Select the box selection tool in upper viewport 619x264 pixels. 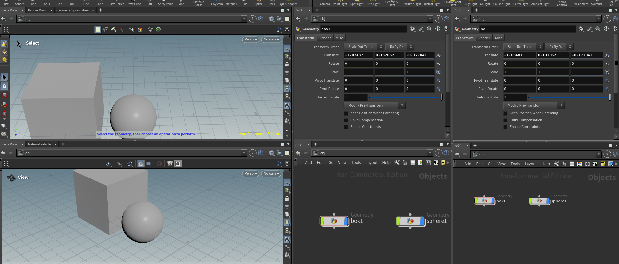click(98, 29)
